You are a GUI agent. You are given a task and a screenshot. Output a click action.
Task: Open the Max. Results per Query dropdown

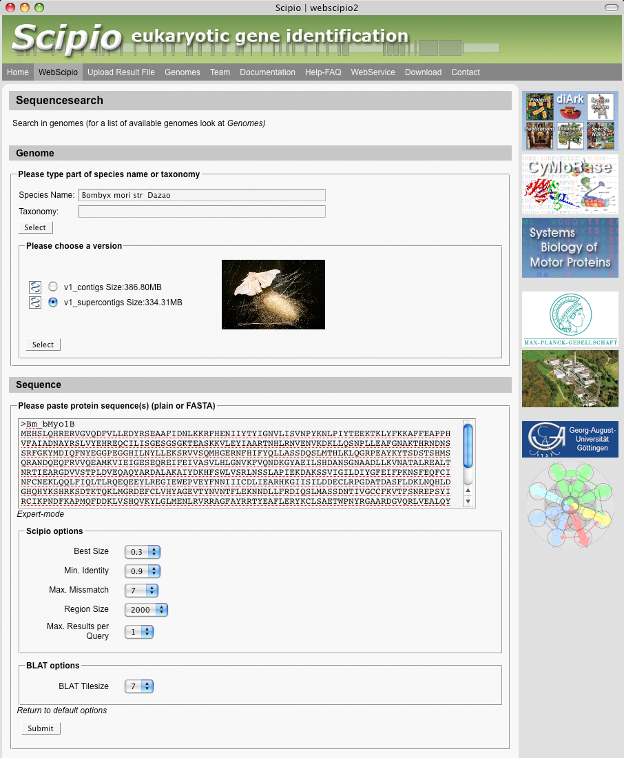139,632
